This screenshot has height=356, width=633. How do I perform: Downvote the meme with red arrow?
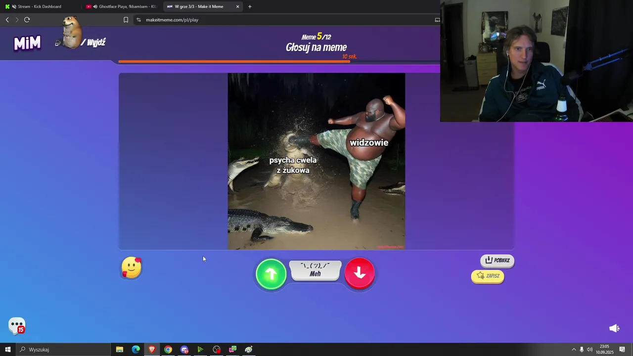[x=360, y=273]
